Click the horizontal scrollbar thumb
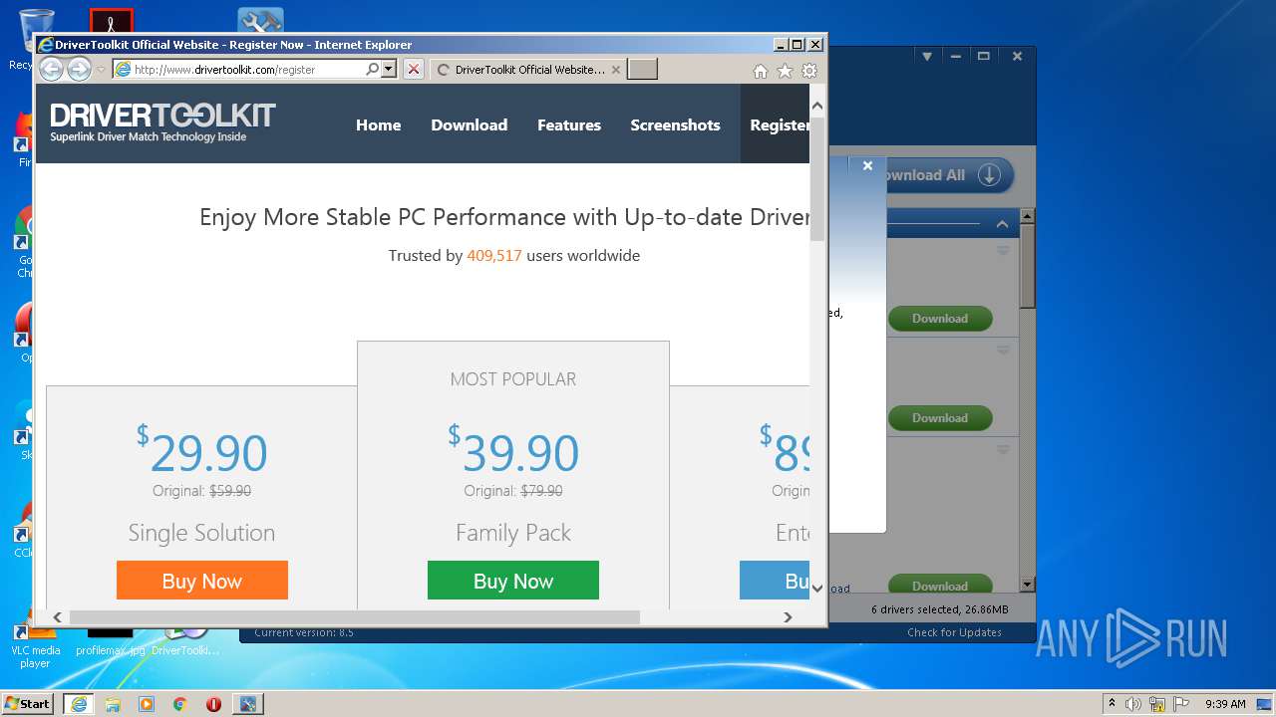 354,617
